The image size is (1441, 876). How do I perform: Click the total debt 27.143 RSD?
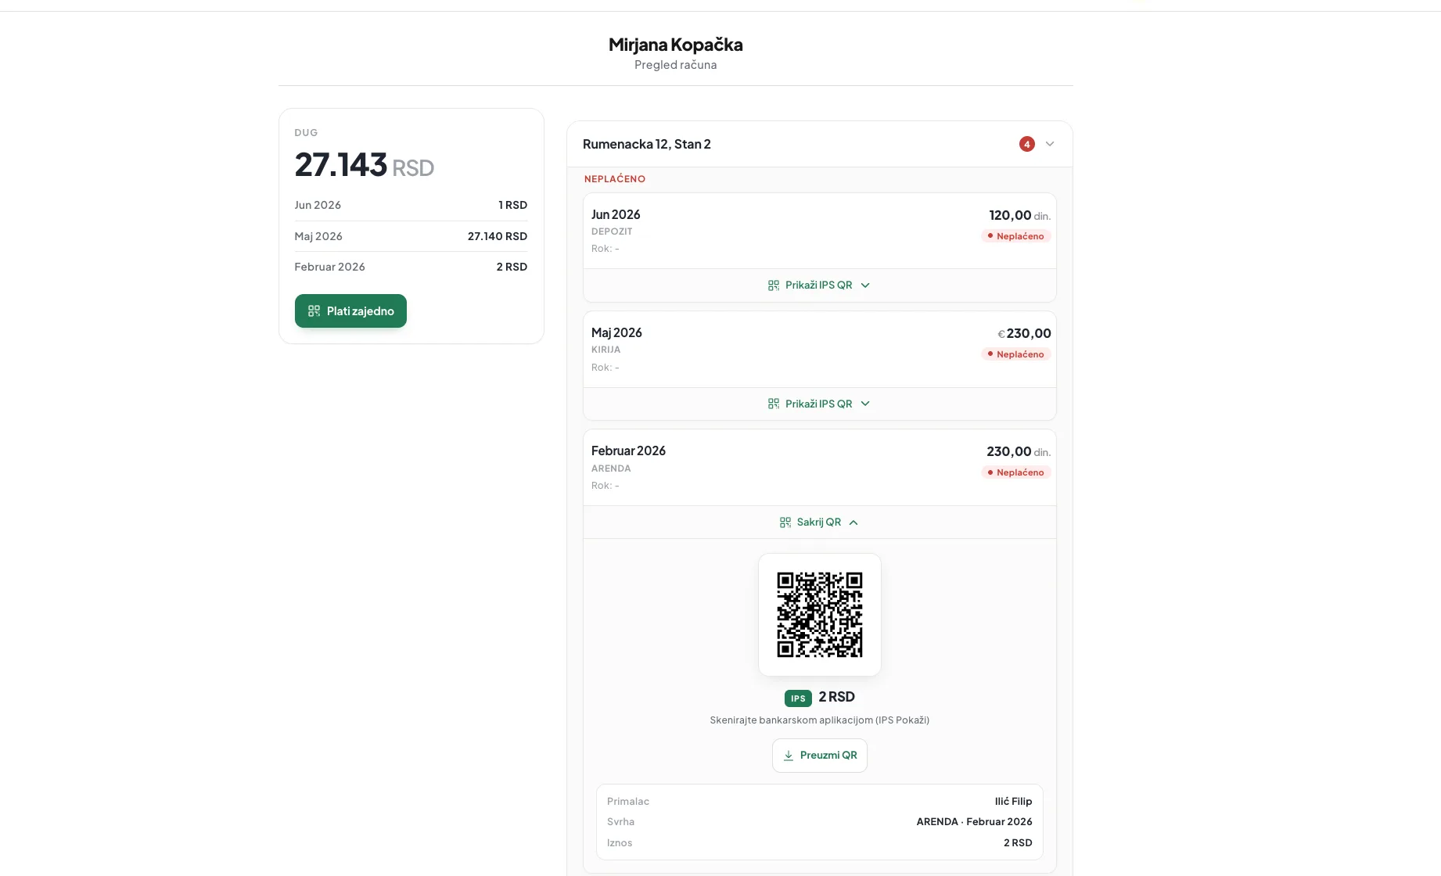[x=364, y=165]
